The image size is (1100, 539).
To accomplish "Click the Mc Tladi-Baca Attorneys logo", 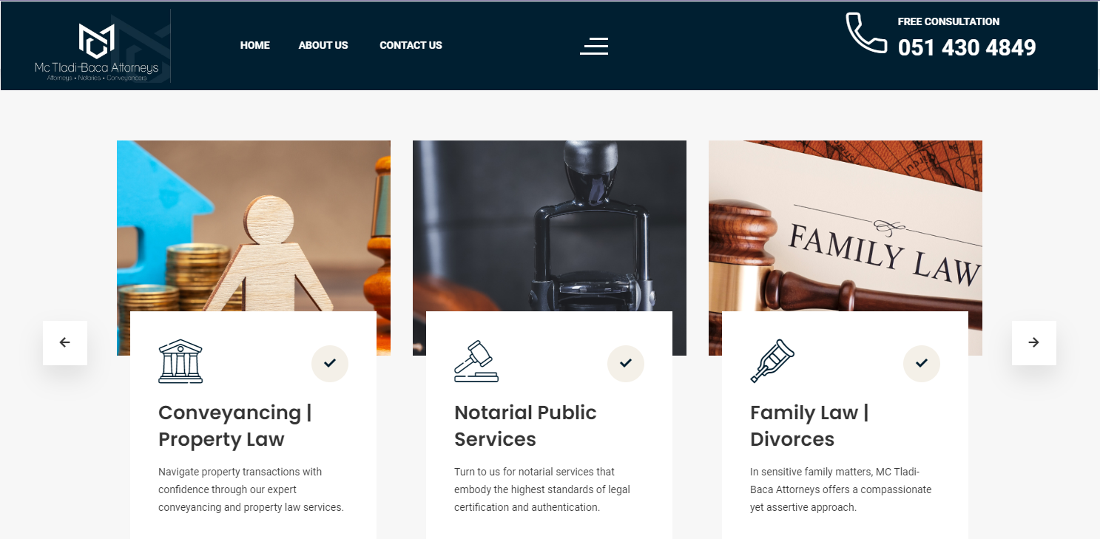I will click(x=97, y=52).
